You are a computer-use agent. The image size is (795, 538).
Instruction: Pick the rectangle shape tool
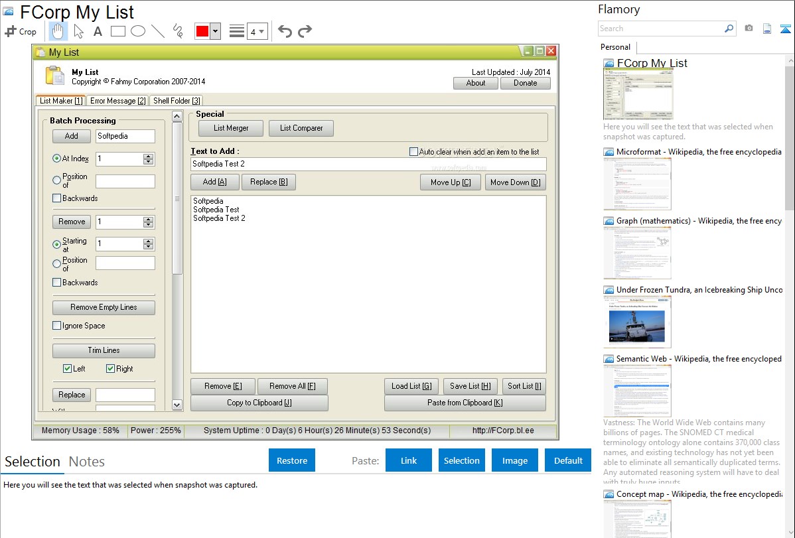117,31
